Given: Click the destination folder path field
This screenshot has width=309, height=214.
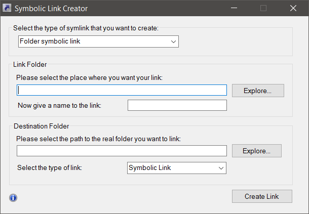Looking at the screenshot, I should pyautogui.click(x=122, y=151).
